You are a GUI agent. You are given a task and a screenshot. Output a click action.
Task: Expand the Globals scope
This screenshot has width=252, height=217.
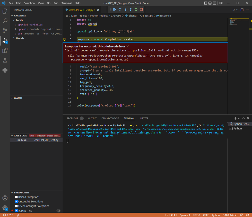click(x=14, y=38)
